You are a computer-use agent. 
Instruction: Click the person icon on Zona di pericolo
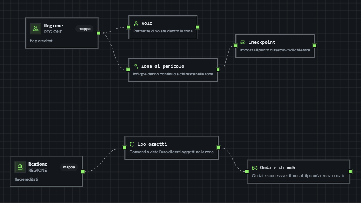pos(136,66)
